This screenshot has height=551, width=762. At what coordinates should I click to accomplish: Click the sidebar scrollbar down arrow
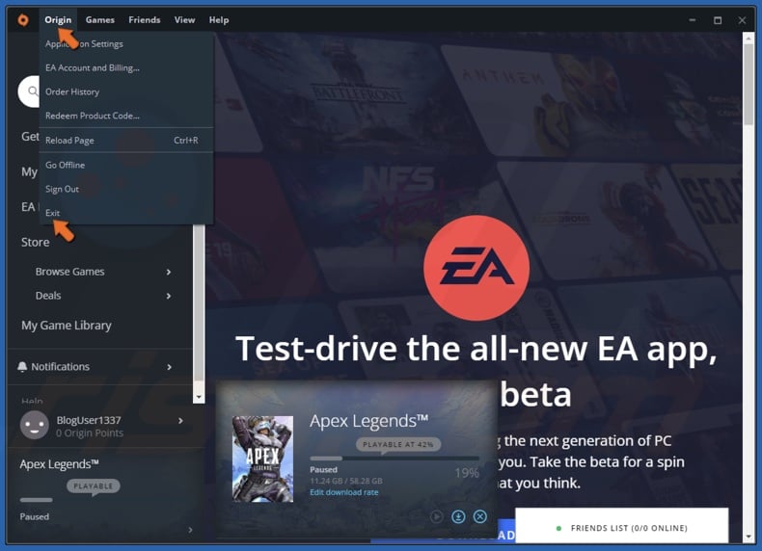[x=199, y=398]
